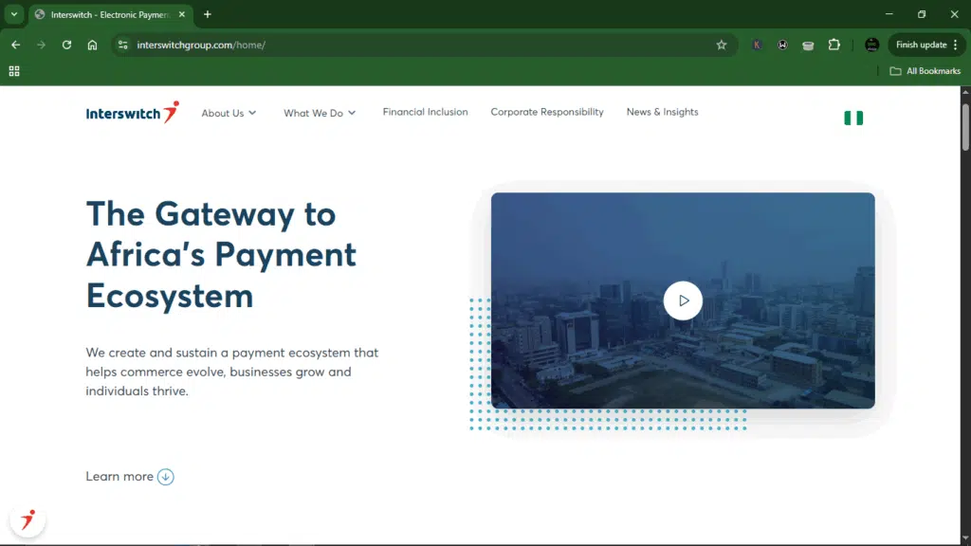Image resolution: width=971 pixels, height=546 pixels.
Task: Open the apps grid in bookmarks bar
Action: 14,71
